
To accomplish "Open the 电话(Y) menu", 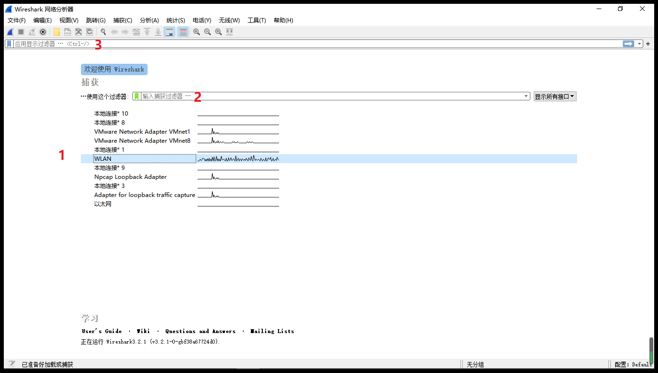I will point(202,20).
